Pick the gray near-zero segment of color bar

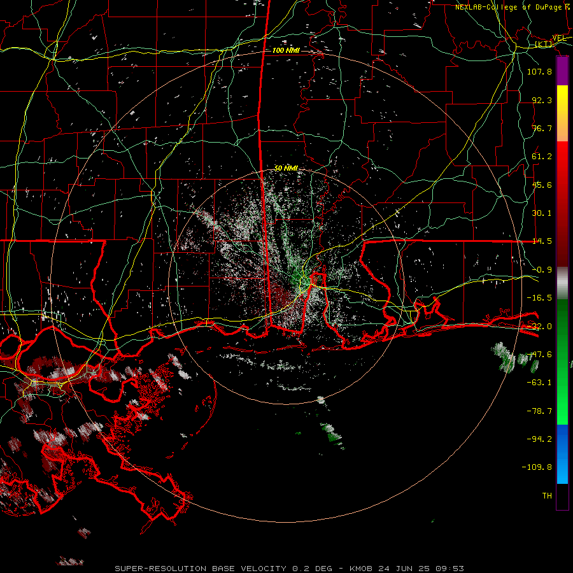pos(562,283)
